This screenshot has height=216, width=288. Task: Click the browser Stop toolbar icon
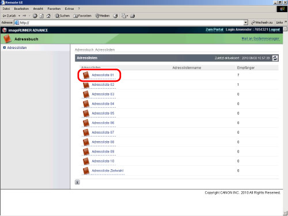click(x=35, y=16)
